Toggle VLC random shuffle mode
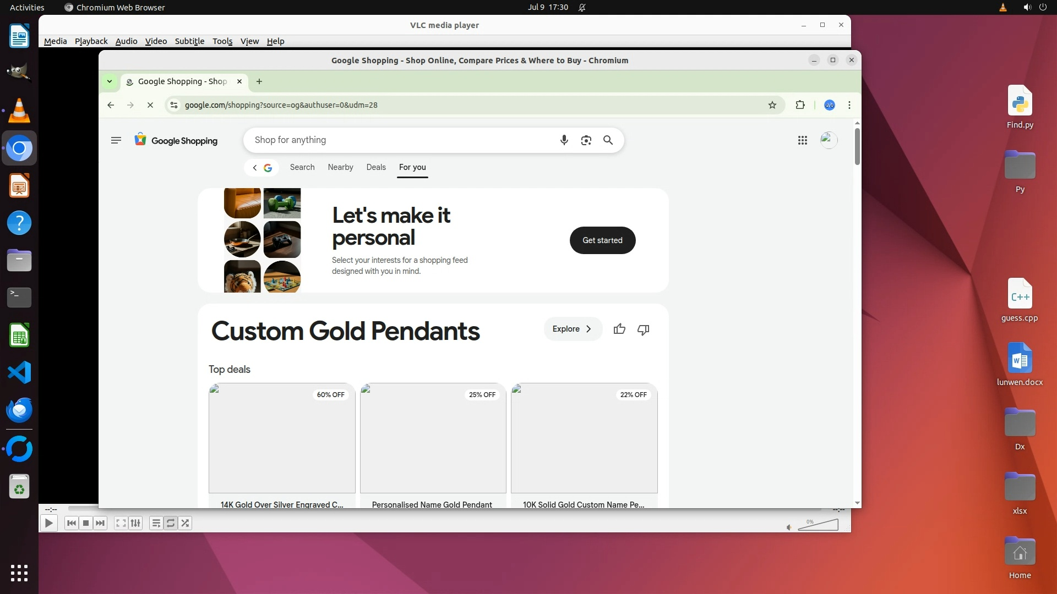The height and width of the screenshot is (594, 1057). point(186,523)
